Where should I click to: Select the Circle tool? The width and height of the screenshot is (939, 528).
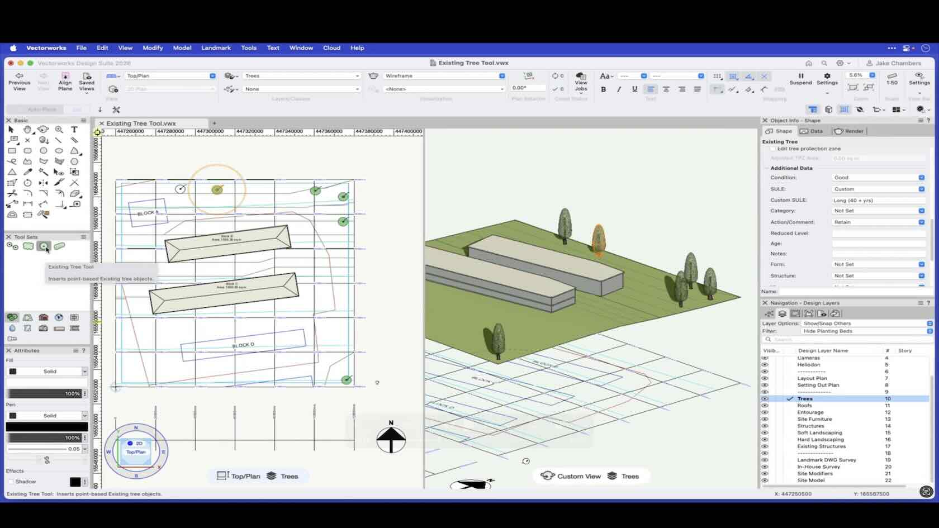(44, 151)
